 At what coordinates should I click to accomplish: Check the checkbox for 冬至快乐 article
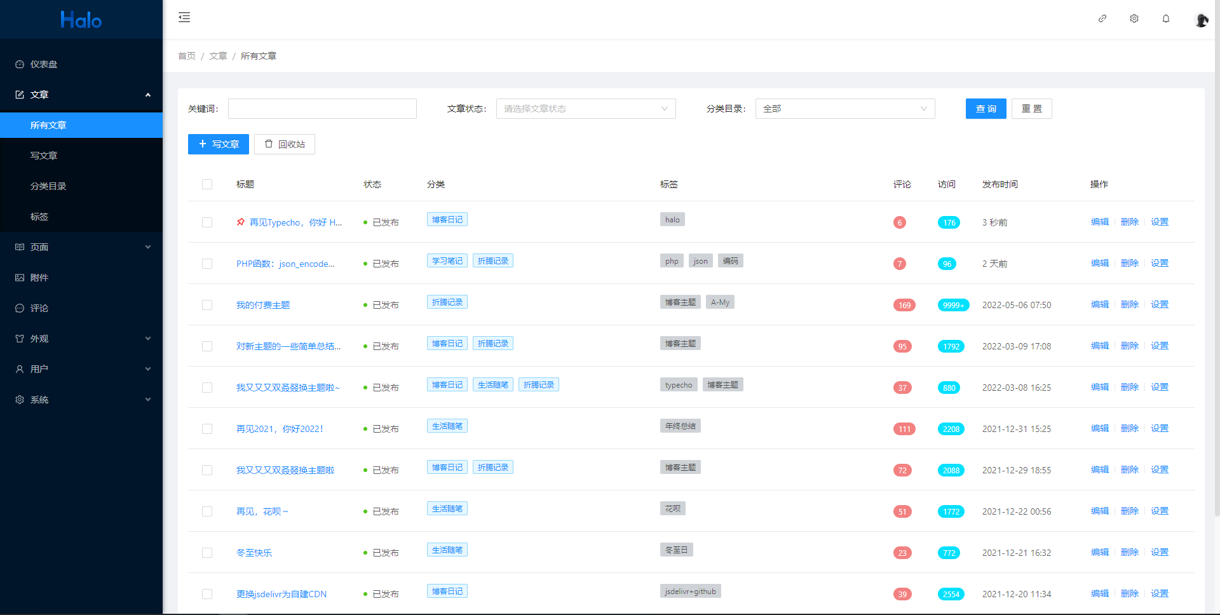point(207,553)
